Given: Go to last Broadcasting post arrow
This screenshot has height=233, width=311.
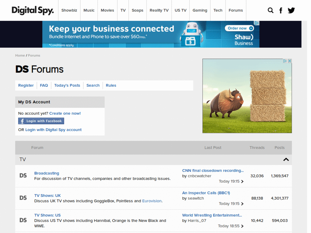Looking at the screenshot, I should point(242,181).
